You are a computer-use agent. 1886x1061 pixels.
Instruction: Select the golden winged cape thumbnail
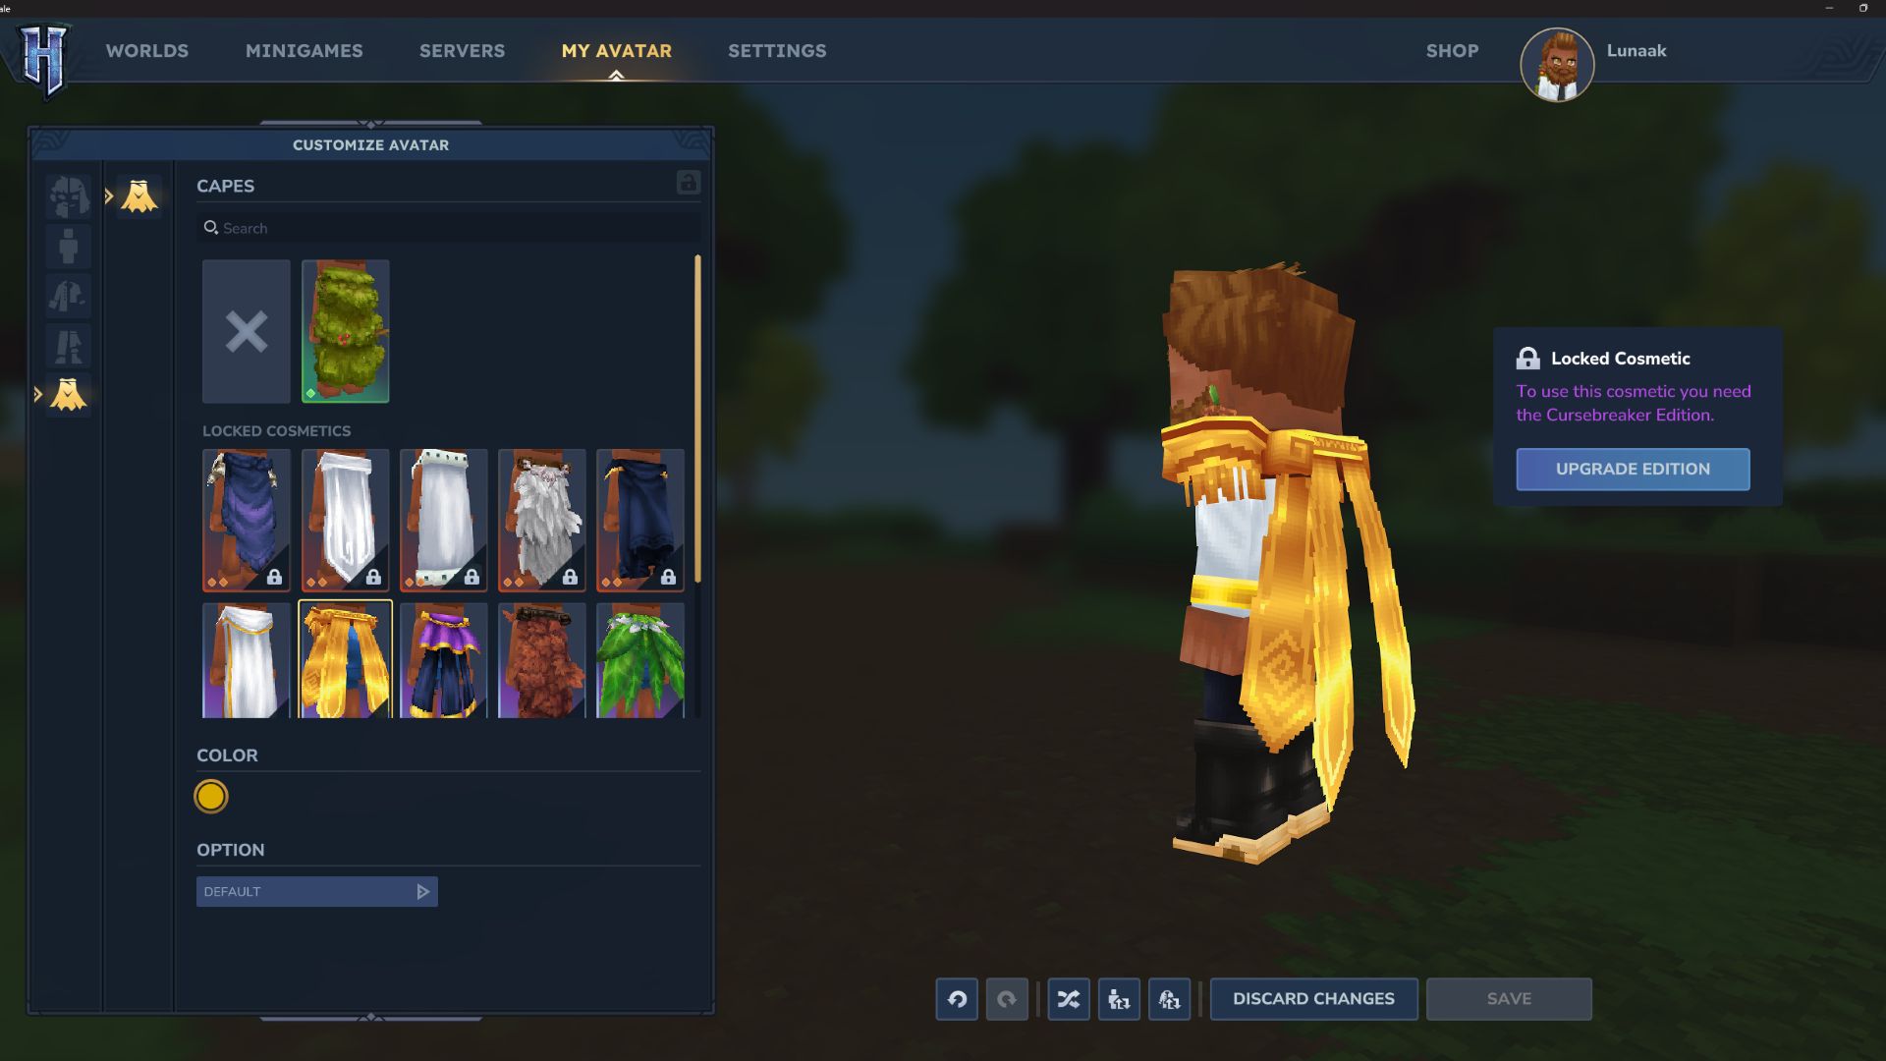click(x=345, y=659)
